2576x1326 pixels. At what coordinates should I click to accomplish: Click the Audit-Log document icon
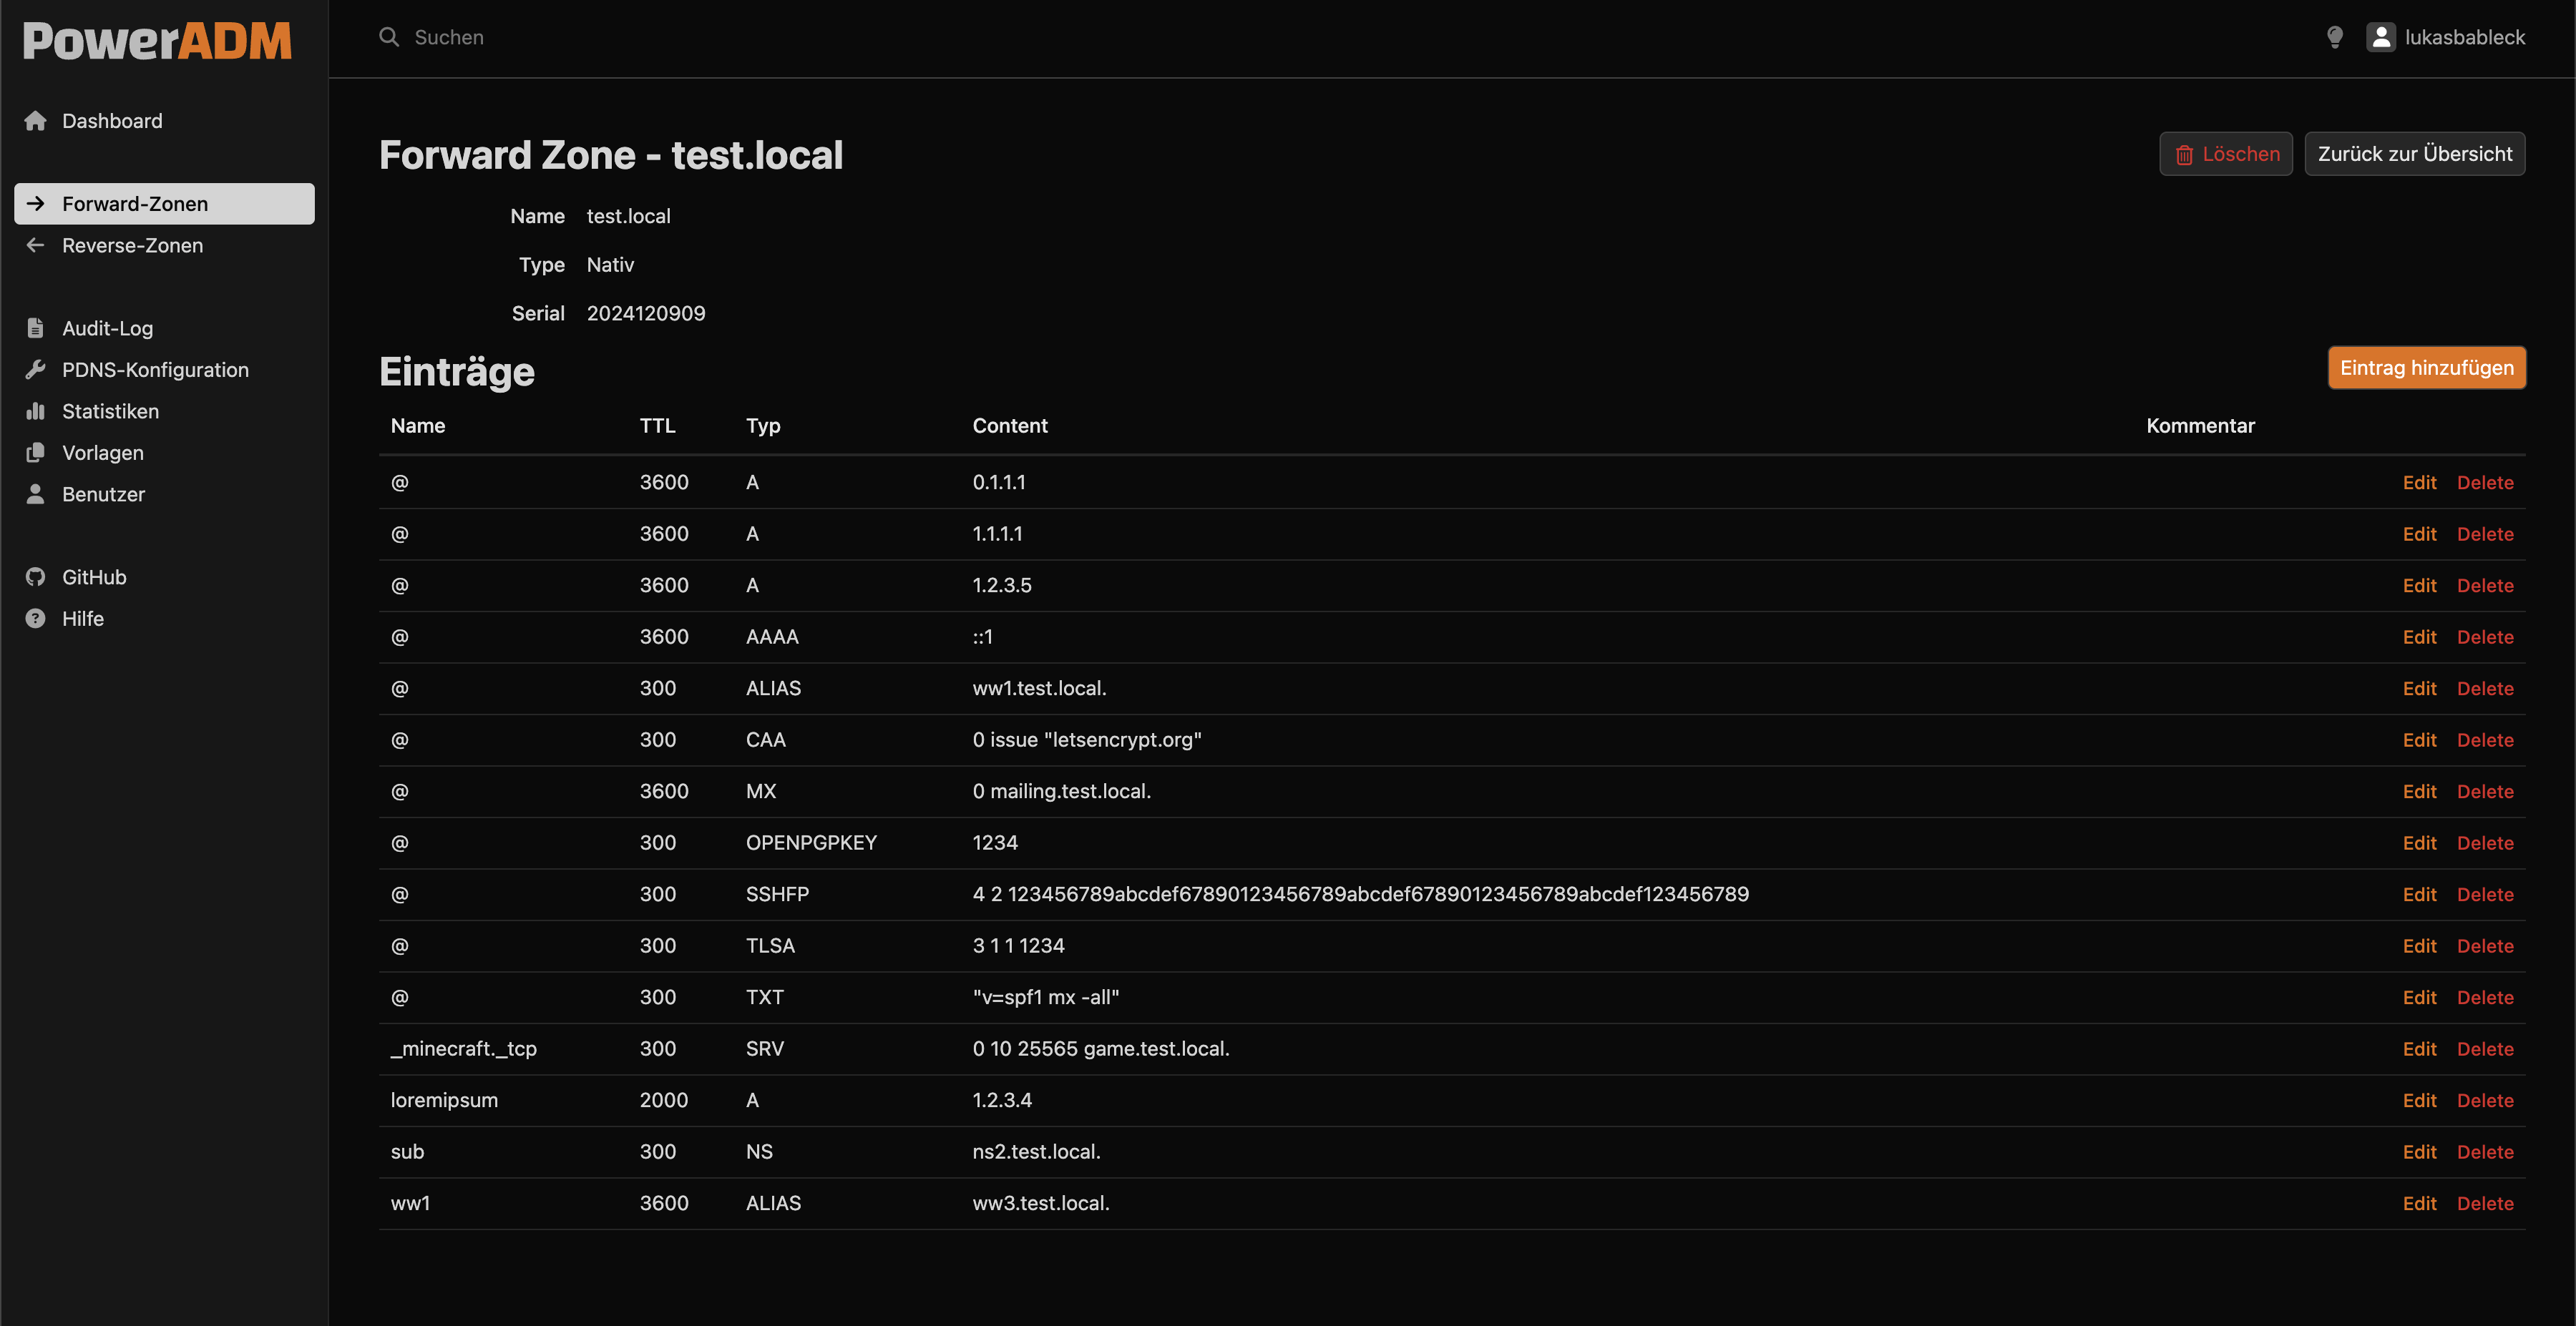point(36,328)
